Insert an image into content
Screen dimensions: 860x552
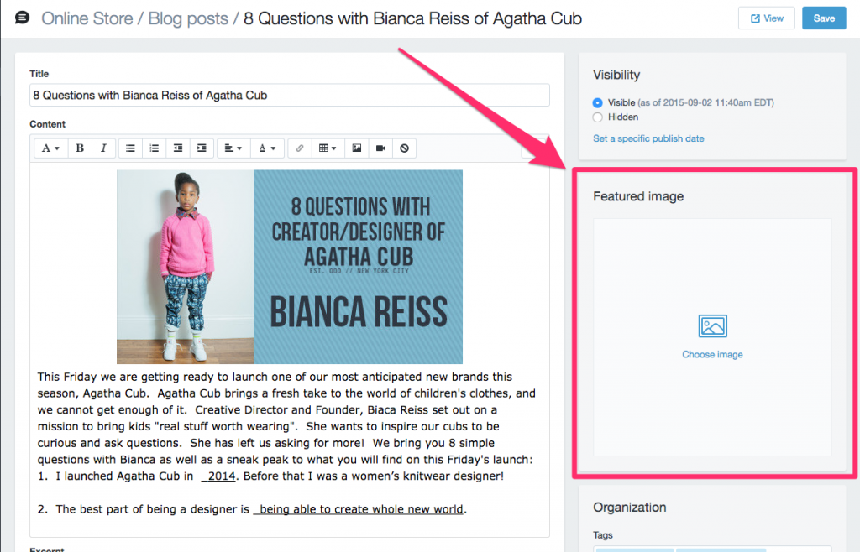point(357,148)
